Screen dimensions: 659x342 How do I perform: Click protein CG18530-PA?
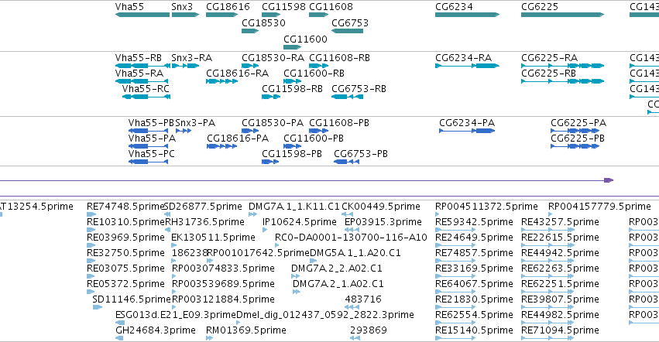tap(273, 123)
